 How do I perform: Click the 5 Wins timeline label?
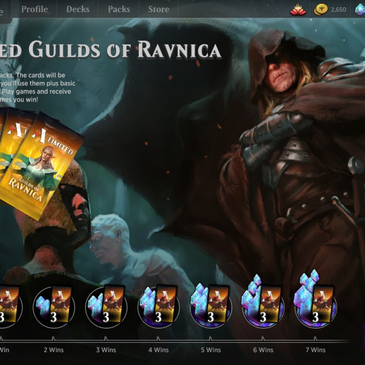(x=211, y=350)
